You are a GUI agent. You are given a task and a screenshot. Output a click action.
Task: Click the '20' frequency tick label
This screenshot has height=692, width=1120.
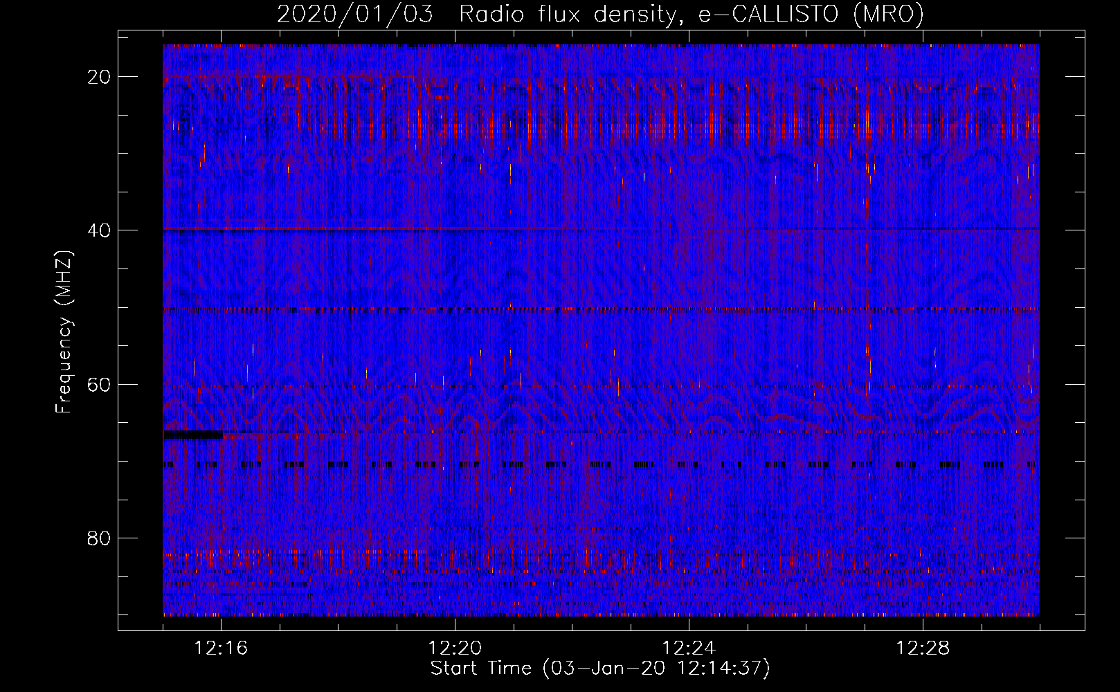100,77
